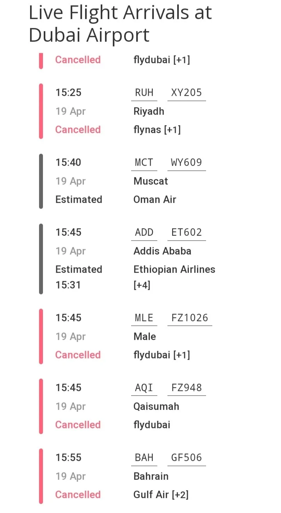
Task: Click the ADD airport code
Action: (144, 232)
